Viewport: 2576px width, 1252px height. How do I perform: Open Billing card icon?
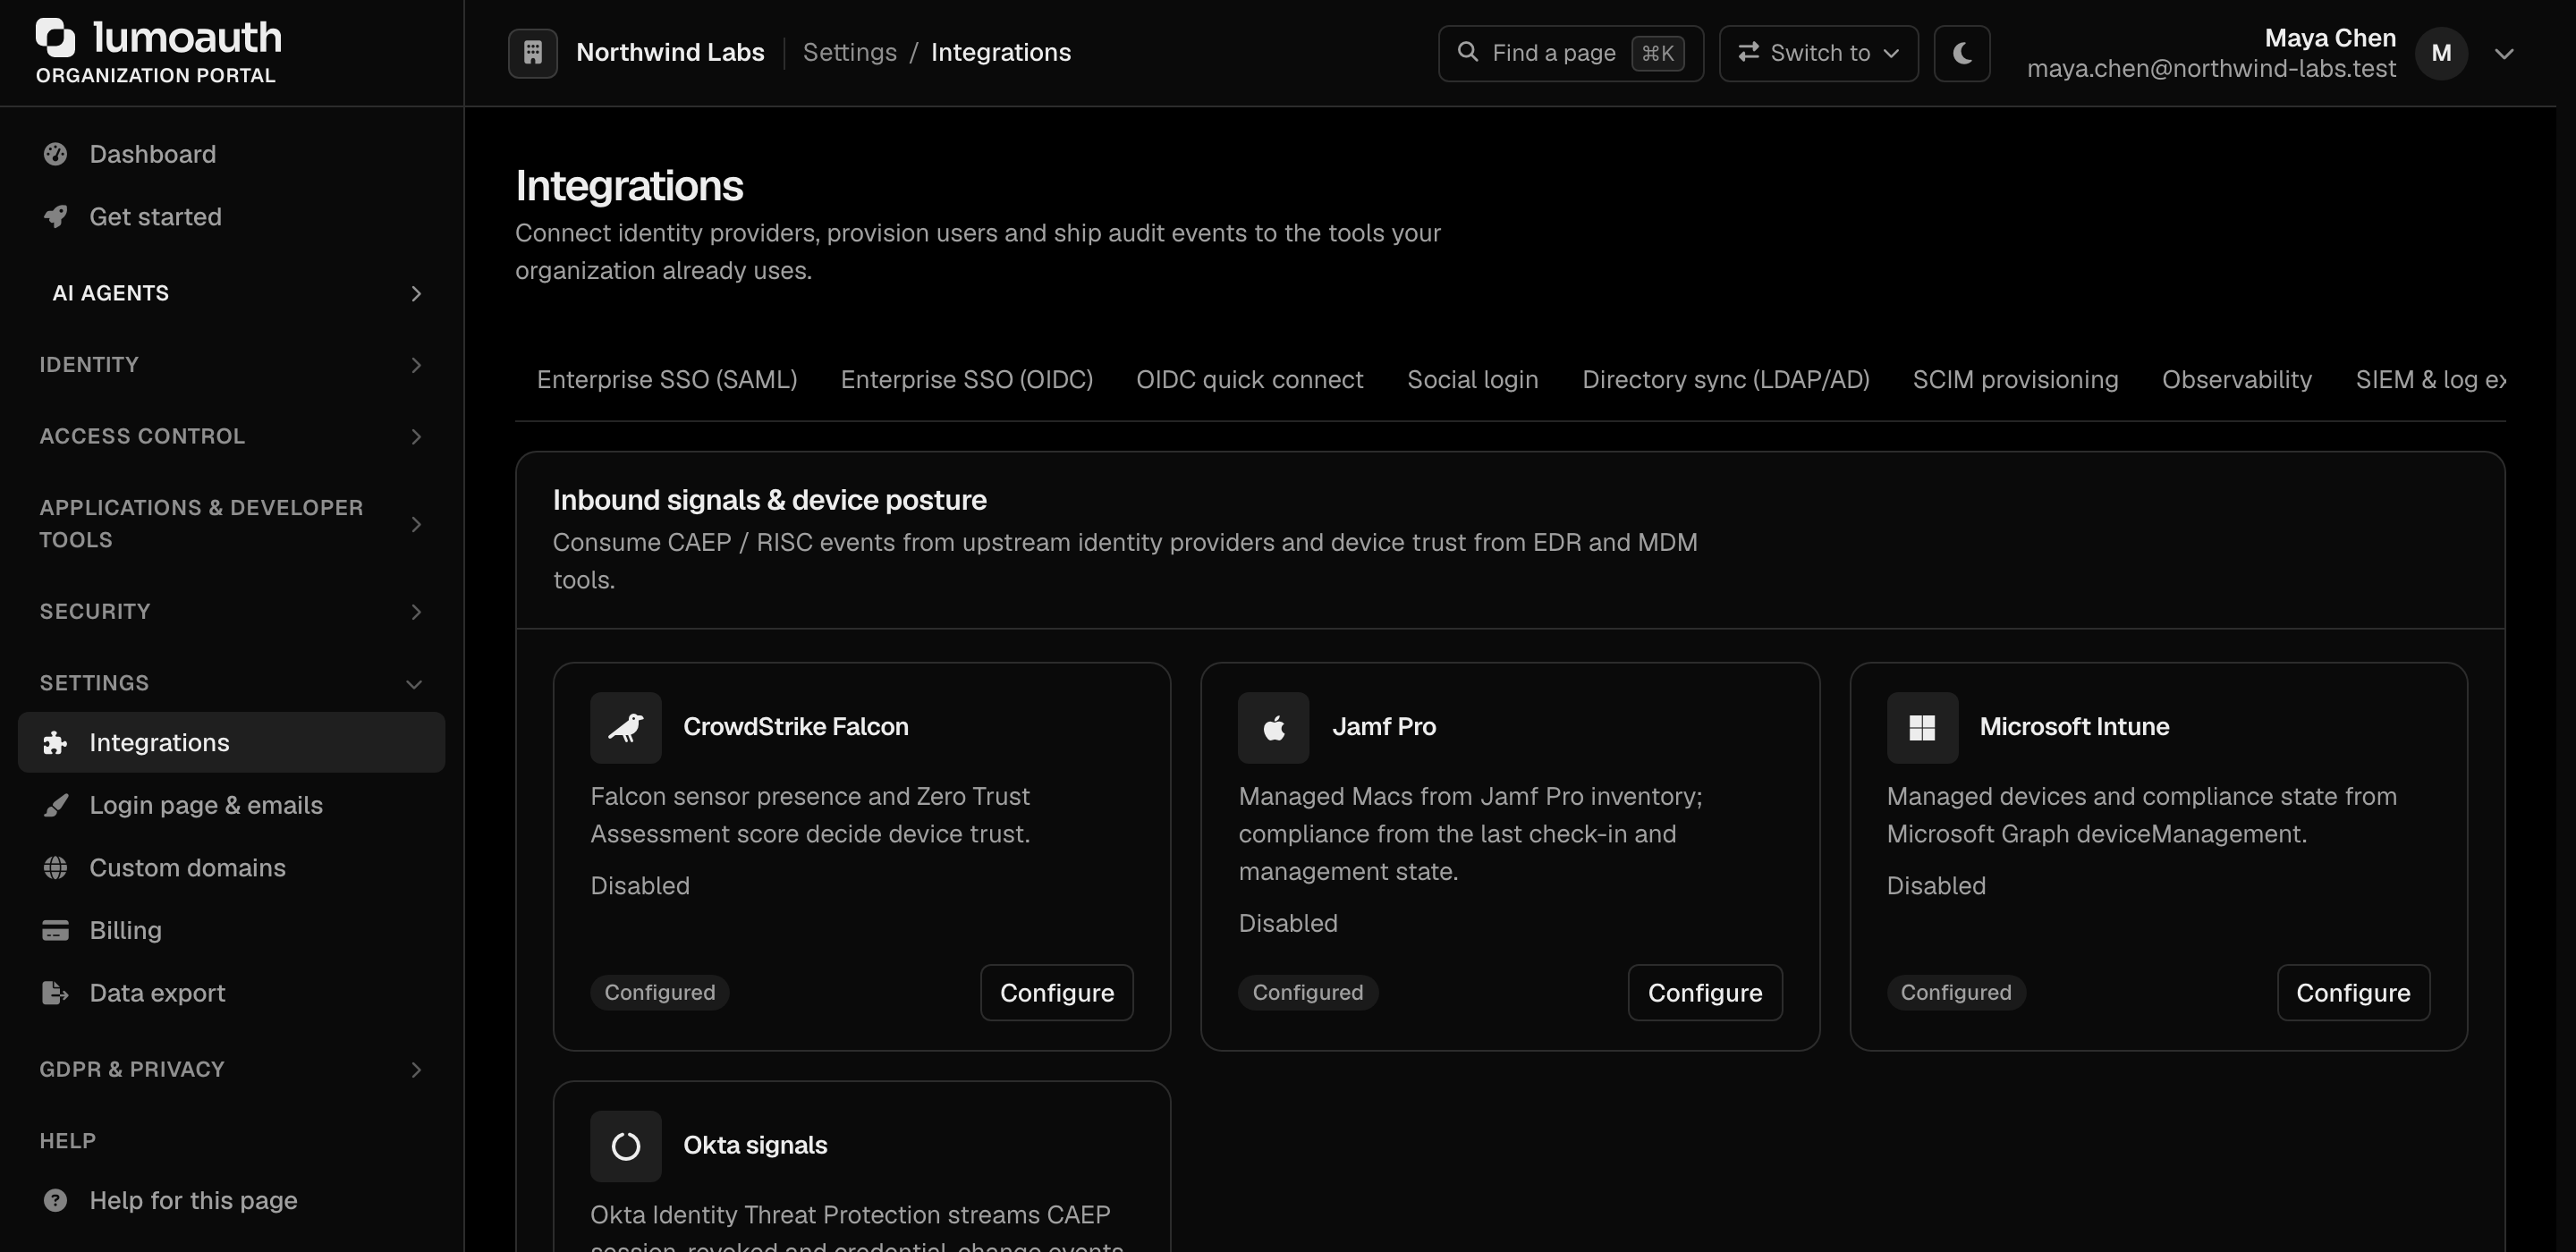click(x=55, y=930)
